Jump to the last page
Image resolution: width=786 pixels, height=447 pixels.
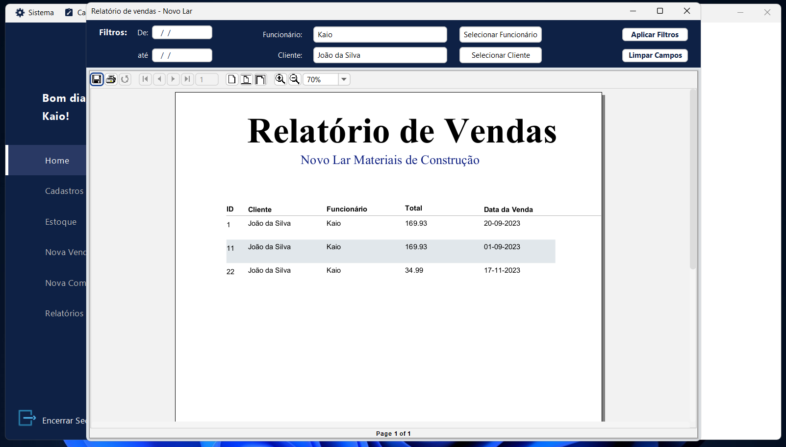coord(187,79)
